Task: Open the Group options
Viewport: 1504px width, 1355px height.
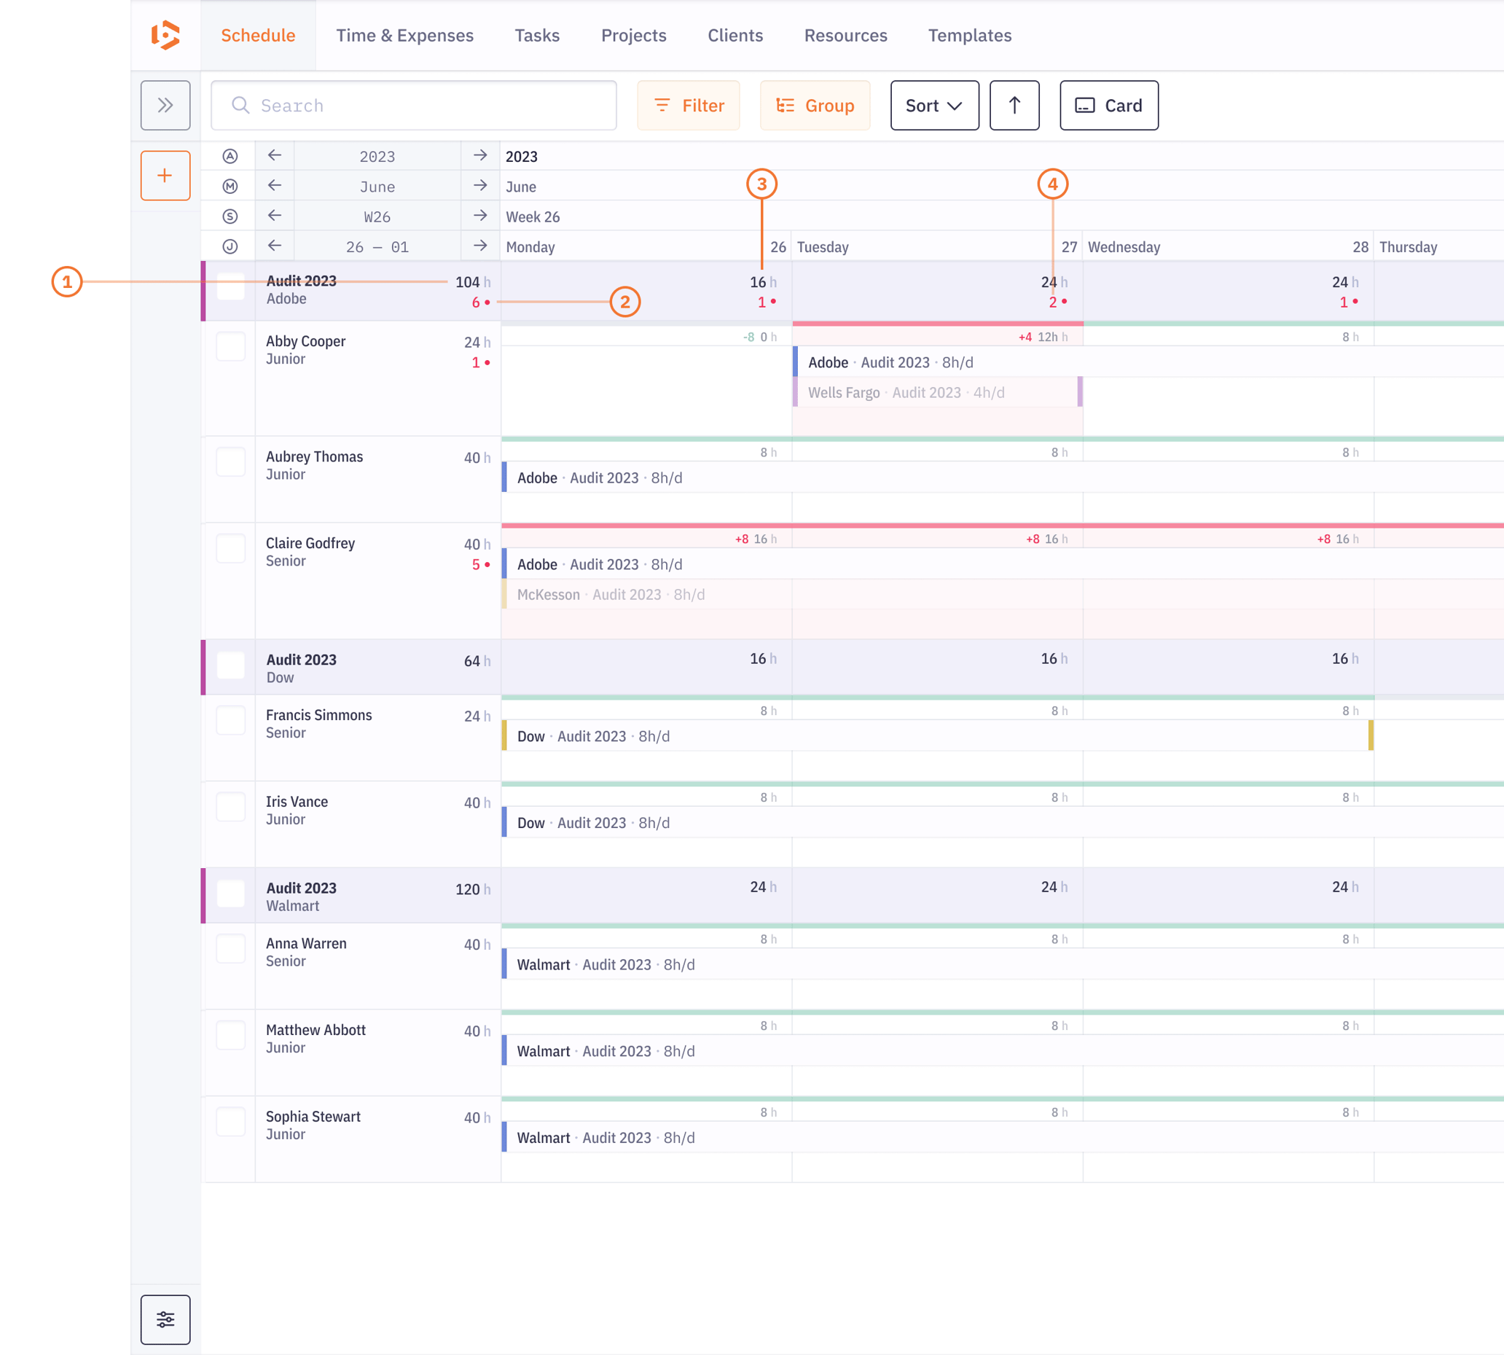Action: click(x=815, y=105)
